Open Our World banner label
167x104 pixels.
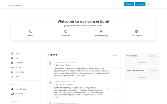[136, 35]
